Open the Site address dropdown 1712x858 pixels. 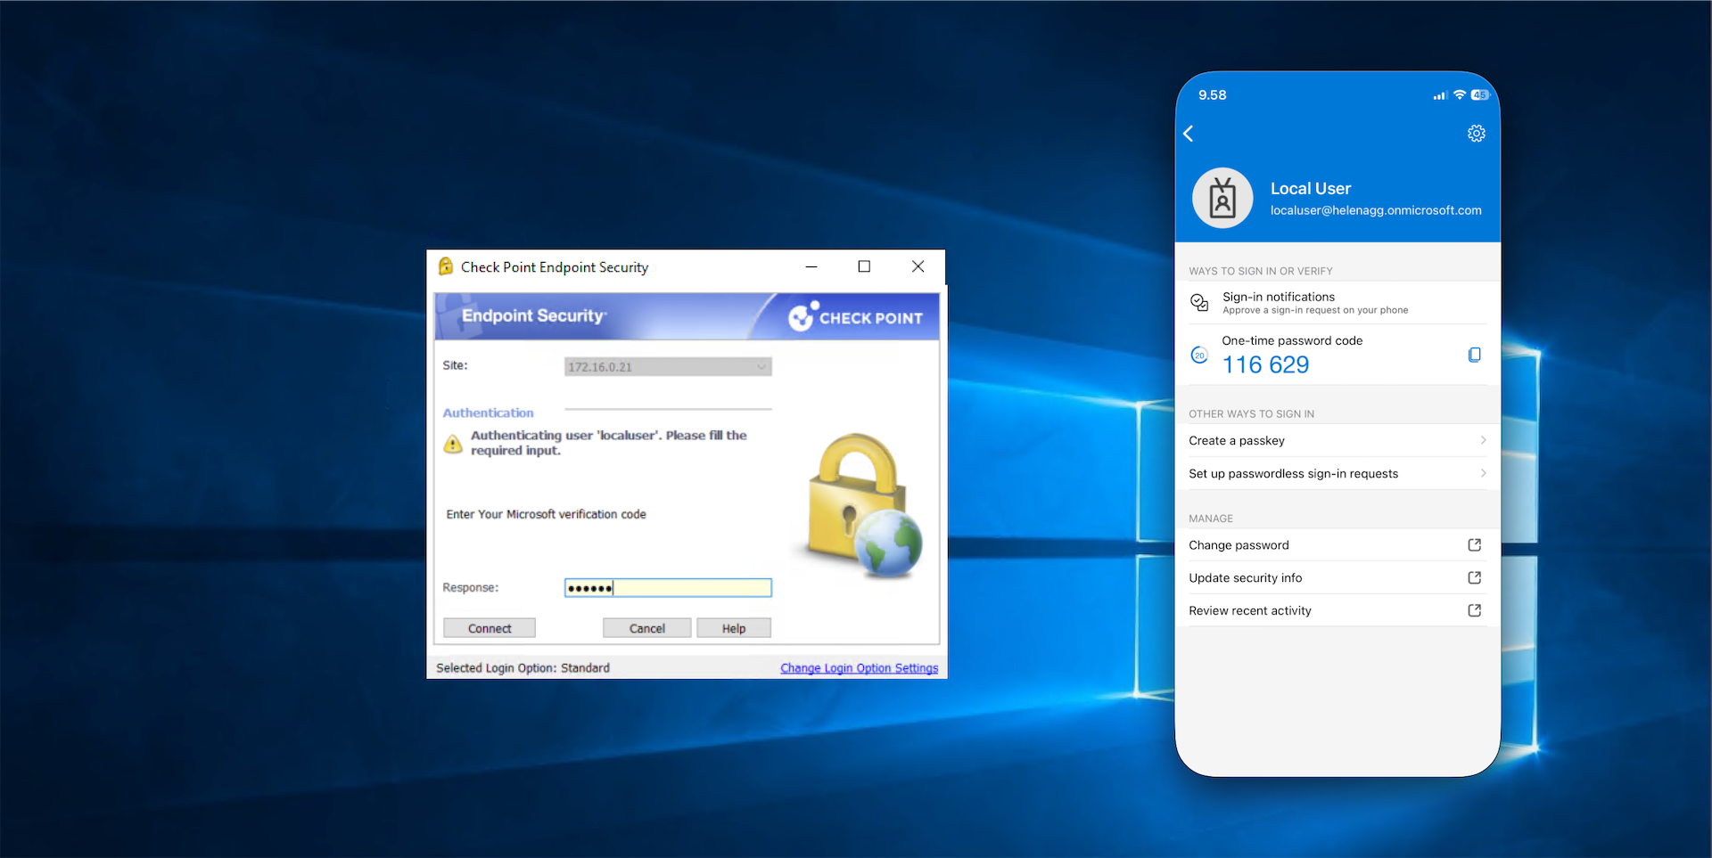click(x=761, y=367)
